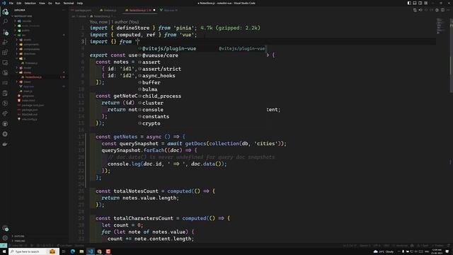This screenshot has height=255, width=453.
Task: Open the File menu
Action: pos(11,3)
